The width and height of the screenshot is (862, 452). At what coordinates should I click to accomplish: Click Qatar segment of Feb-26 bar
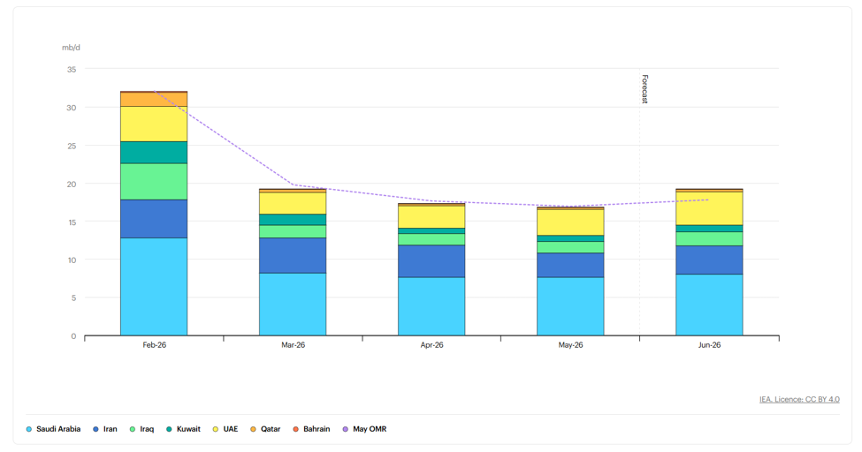pos(154,100)
